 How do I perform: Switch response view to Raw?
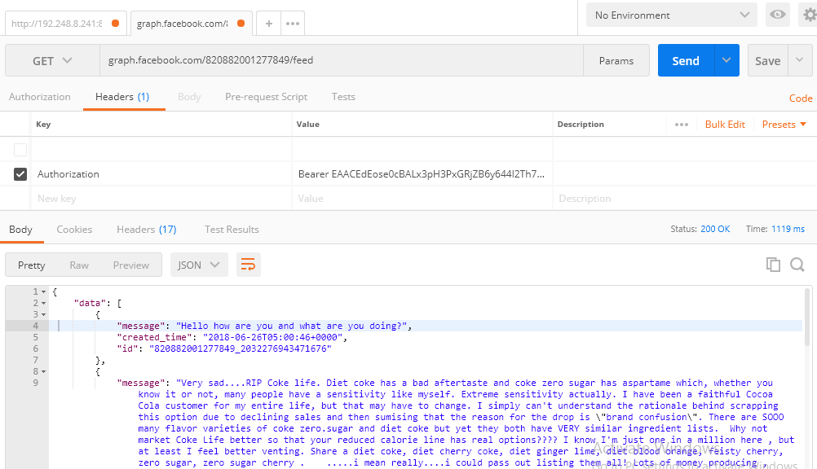(x=79, y=265)
